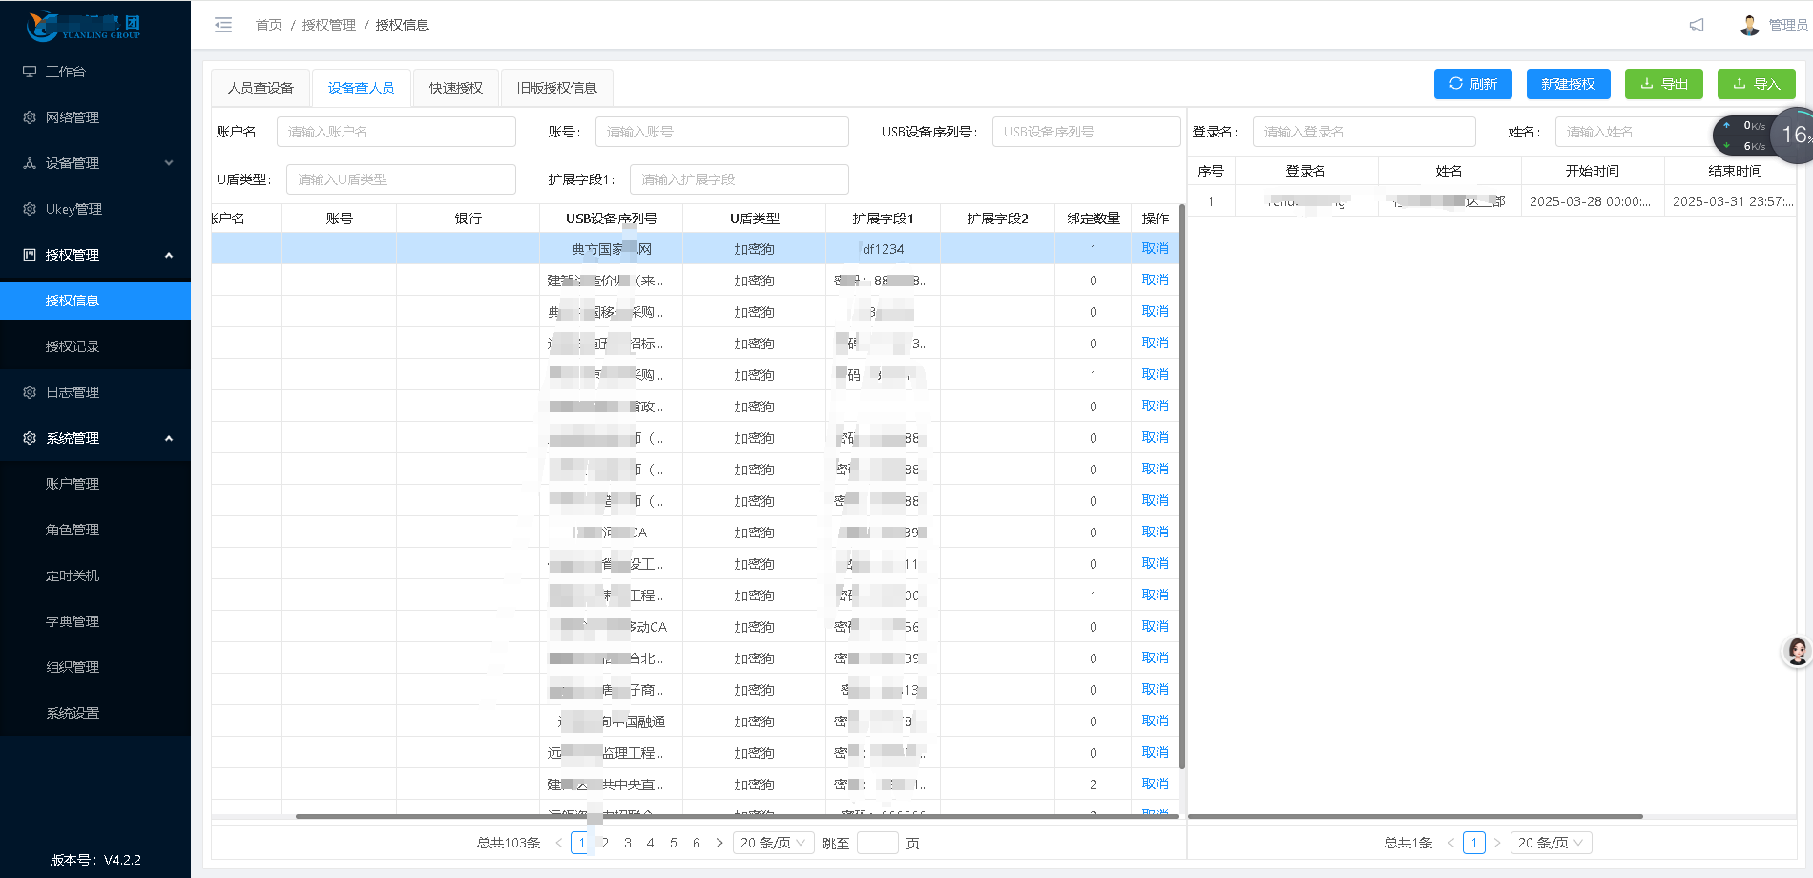Click the announcement megaphone icon

pos(1697,25)
